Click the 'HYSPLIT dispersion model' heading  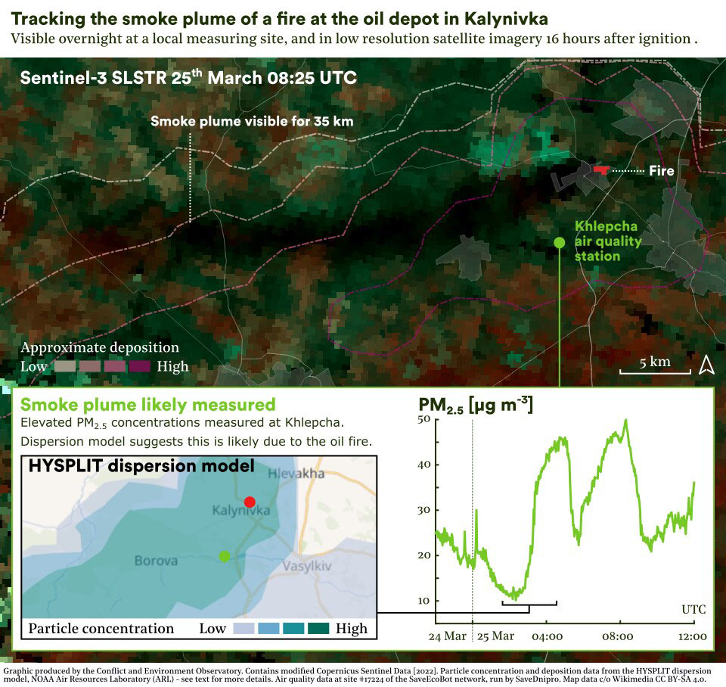coord(141,465)
